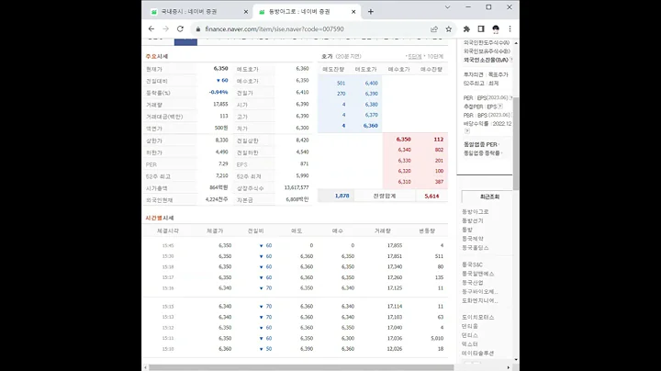661x371 pixels.
Task: Click the vertical scrollbar thumb
Action: 516,143
